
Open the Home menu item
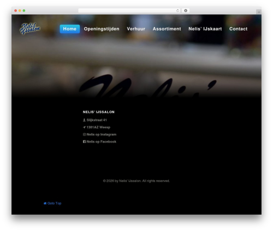(x=70, y=29)
